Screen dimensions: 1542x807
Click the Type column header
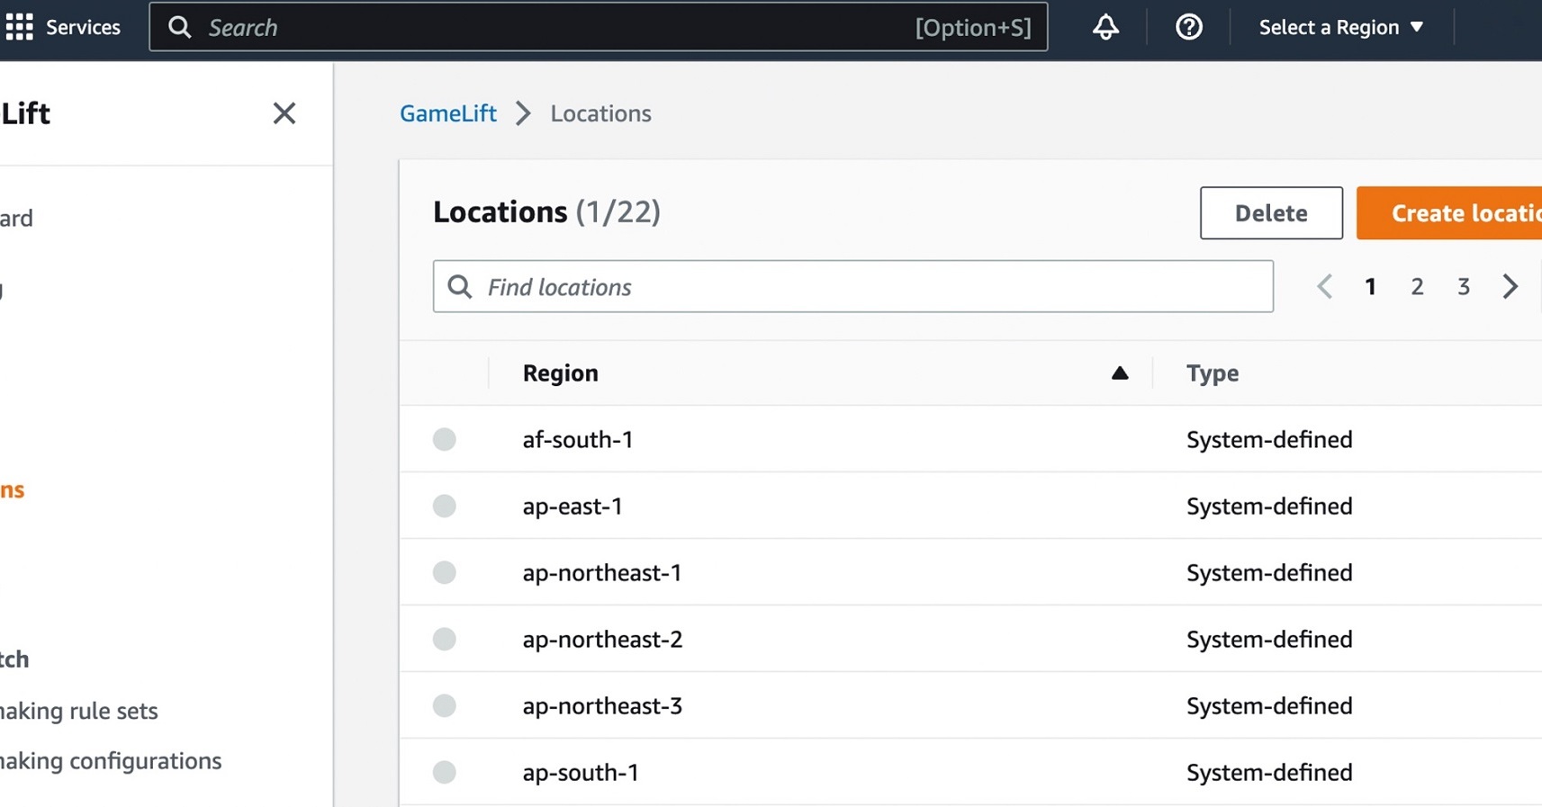(1213, 373)
